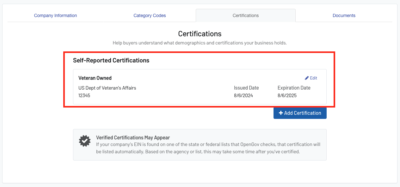
Task: Click the certification number 12345
Action: click(84, 95)
